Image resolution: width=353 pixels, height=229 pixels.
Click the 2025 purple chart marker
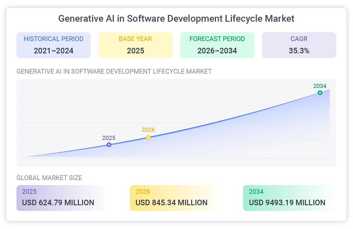[109, 145]
